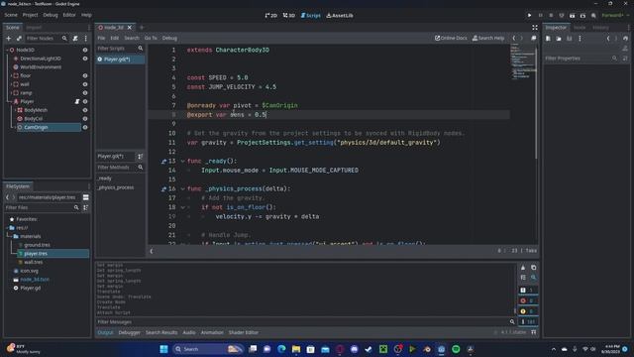The image size is (634, 357).
Task: Open Inspector history list icon
Action: (625, 39)
